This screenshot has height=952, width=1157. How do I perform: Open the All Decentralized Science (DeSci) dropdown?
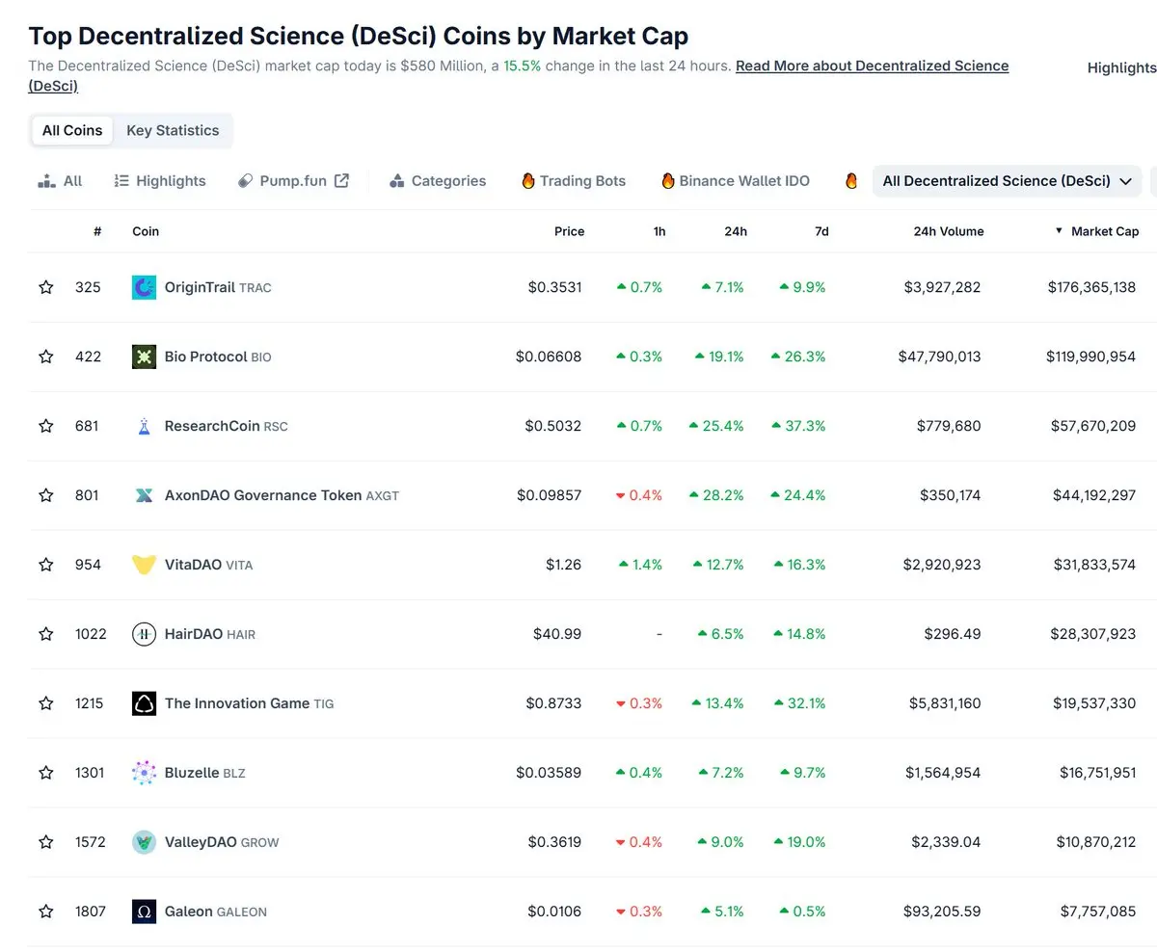point(1007,181)
